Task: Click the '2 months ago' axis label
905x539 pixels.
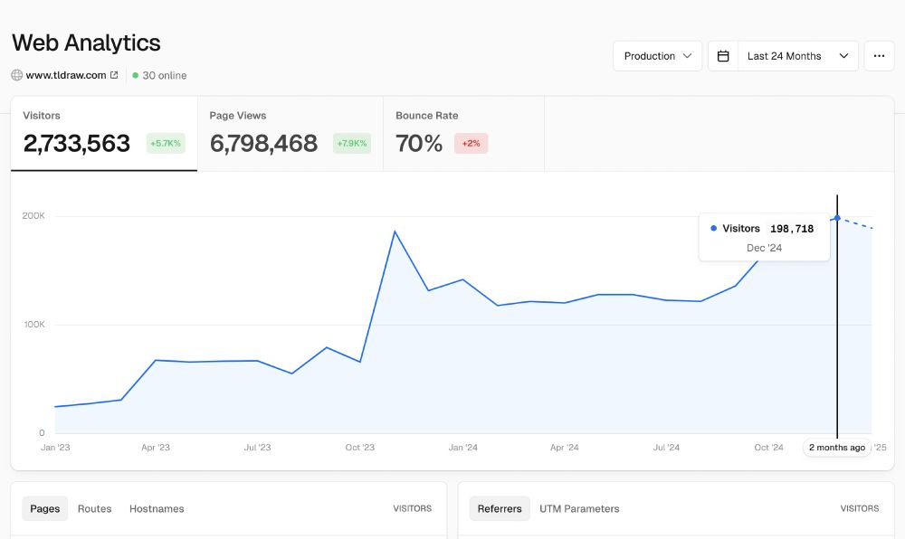Action: pos(837,448)
